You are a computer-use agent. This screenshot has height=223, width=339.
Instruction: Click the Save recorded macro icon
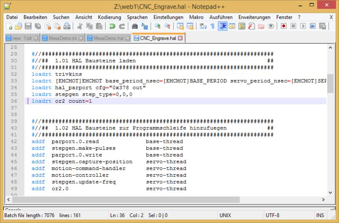coord(322,26)
